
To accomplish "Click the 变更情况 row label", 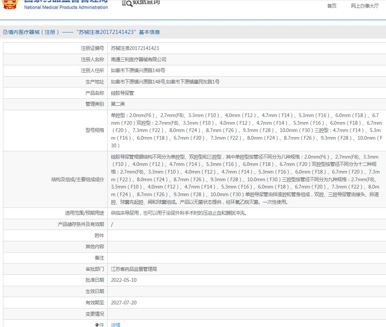I will 95,314.
